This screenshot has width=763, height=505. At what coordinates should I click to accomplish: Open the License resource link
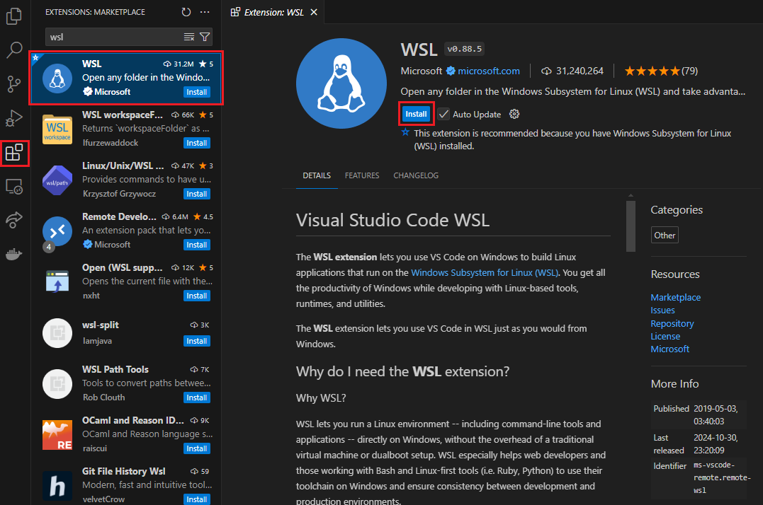665,336
